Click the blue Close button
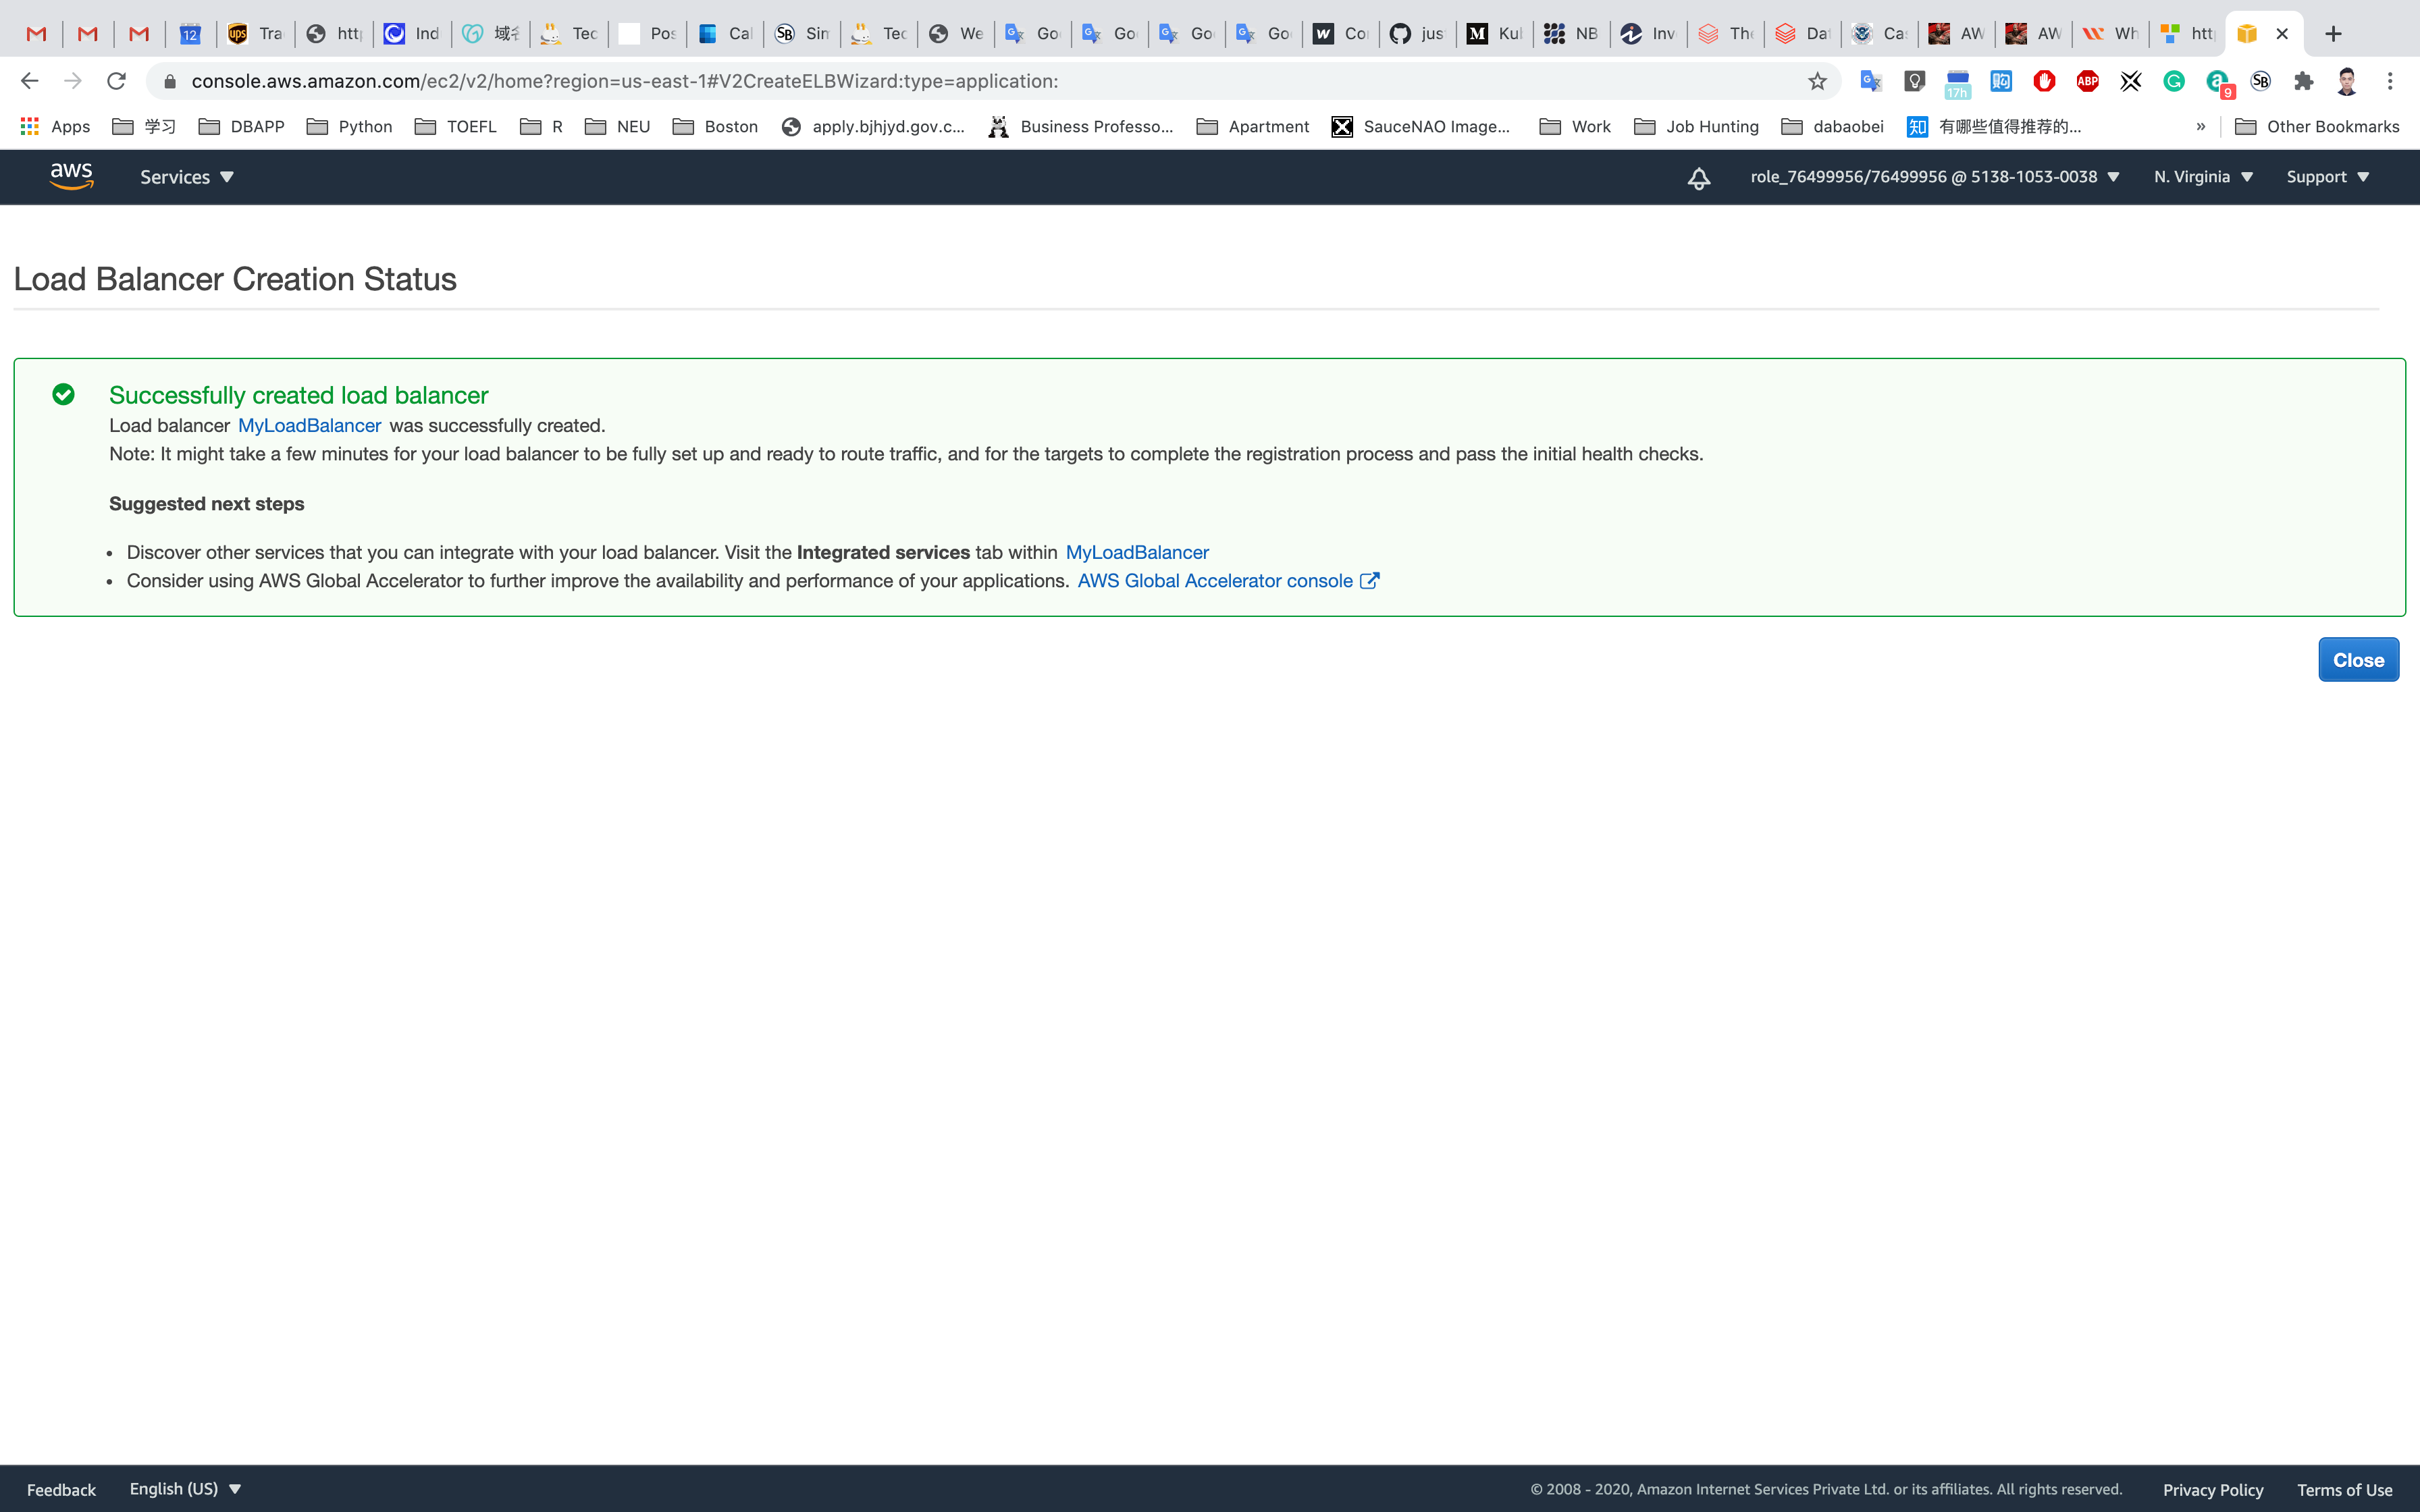The width and height of the screenshot is (2420, 1512). 2357,660
